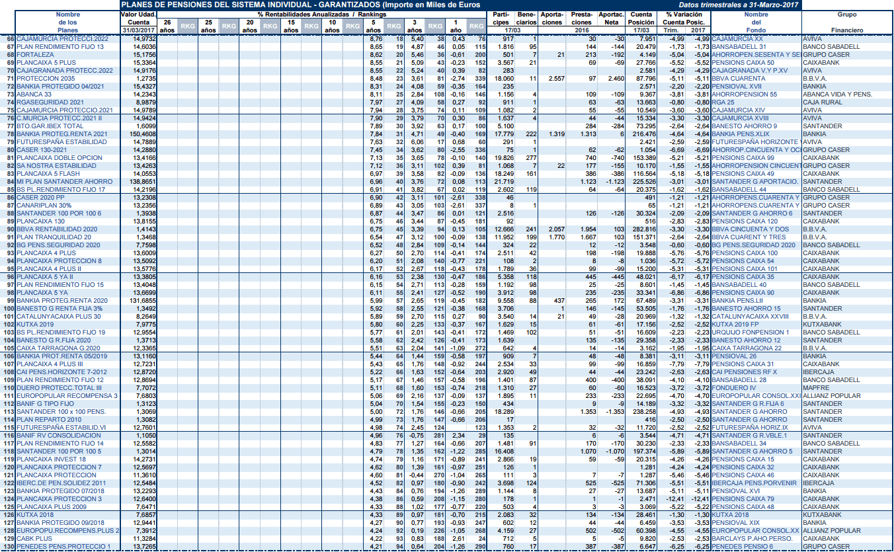894x552 pixels.
Task: Select plan 'BG PENS.SEGURIDAD 2020' in the plans column
Action: [x=58, y=245]
